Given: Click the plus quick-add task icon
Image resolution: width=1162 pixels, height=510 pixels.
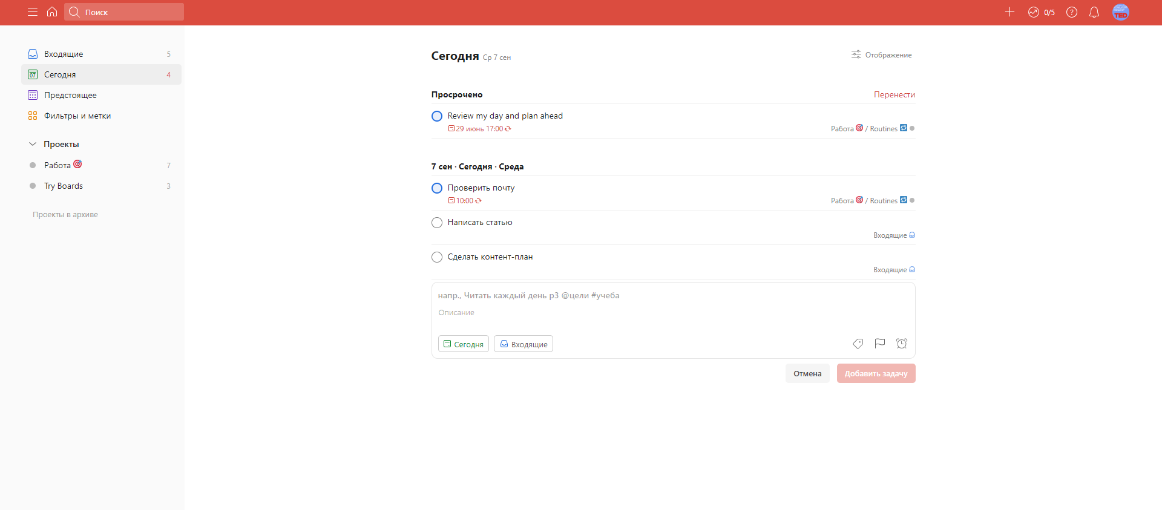Looking at the screenshot, I should [x=1009, y=12].
